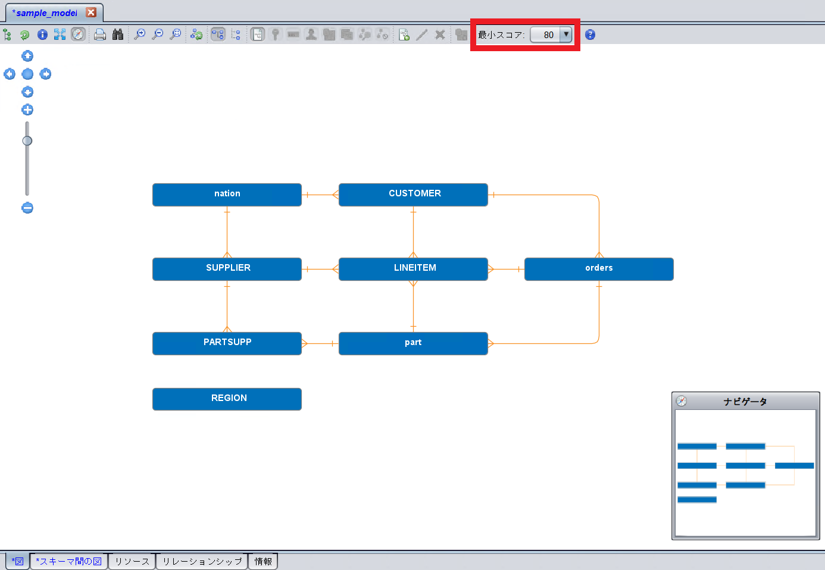Open the blue information icon
This screenshot has height=570, width=825.
point(42,35)
